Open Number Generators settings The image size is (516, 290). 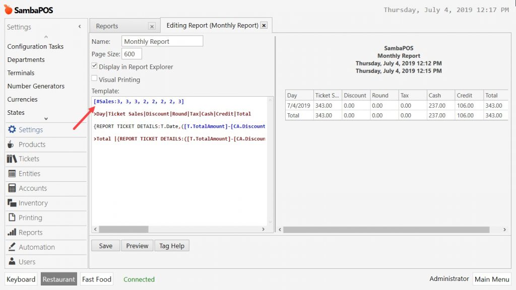pos(36,86)
